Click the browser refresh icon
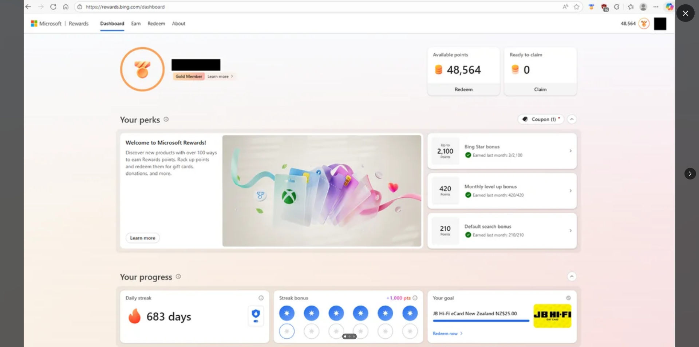The image size is (699, 347). click(x=53, y=7)
